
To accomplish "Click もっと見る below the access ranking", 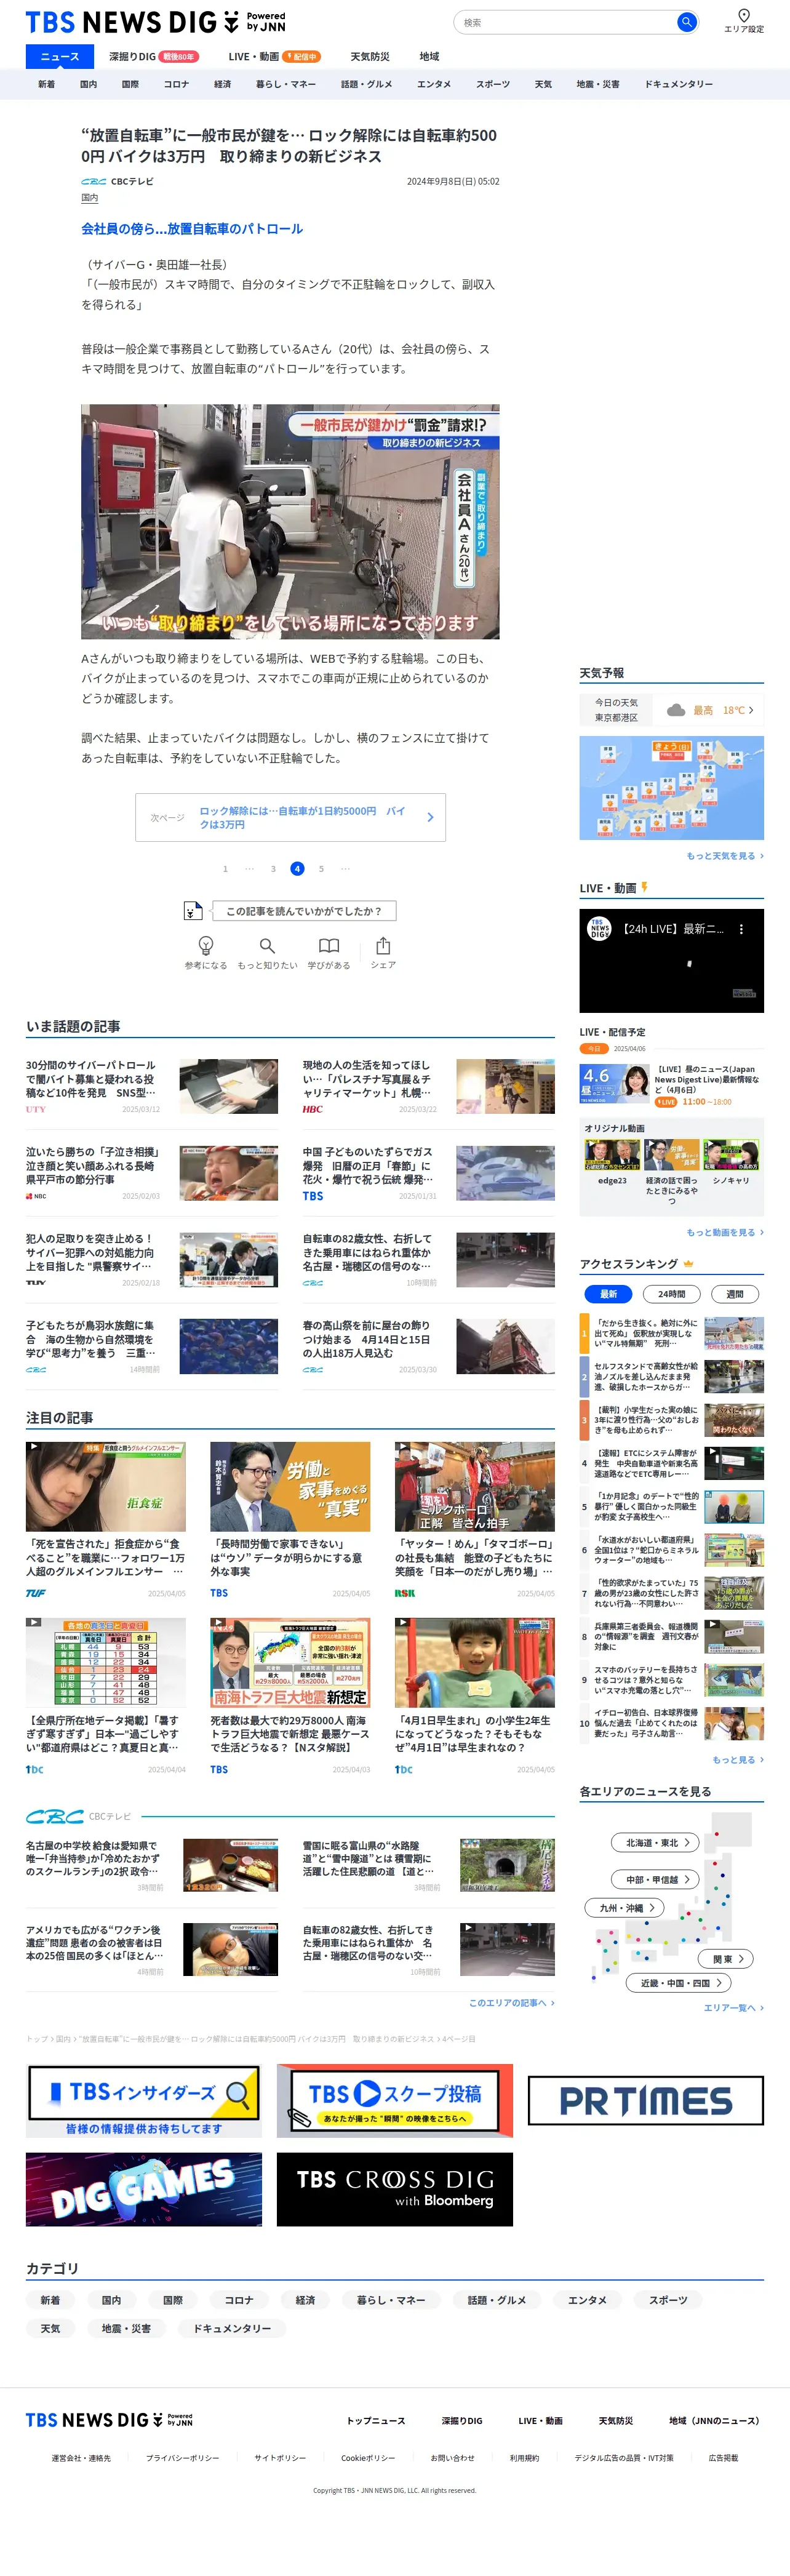I will point(738,1760).
